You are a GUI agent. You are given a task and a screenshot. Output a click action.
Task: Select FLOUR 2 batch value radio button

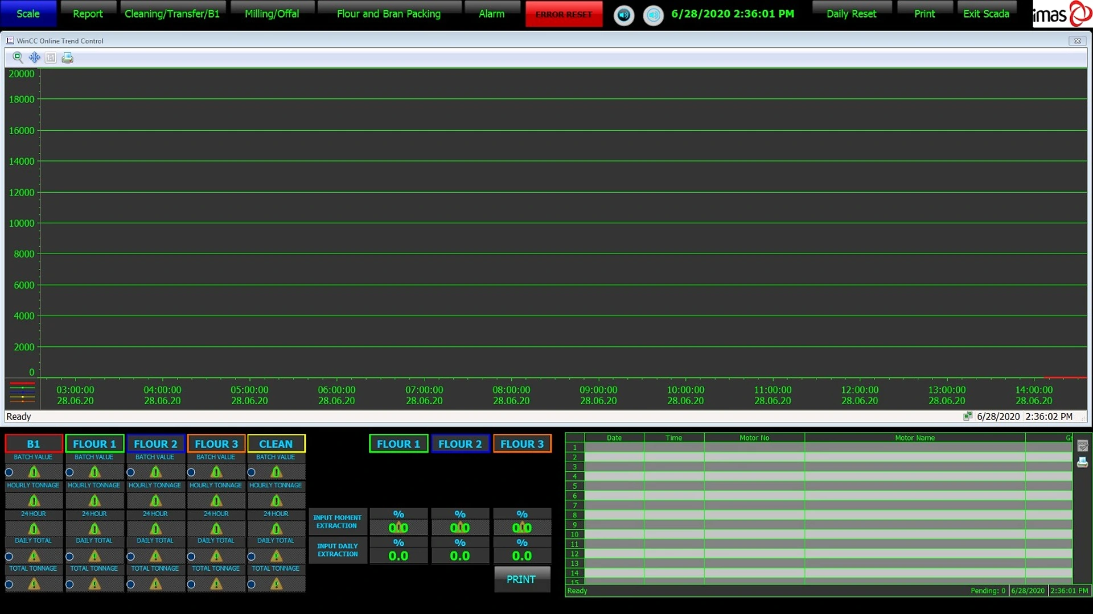pyautogui.click(x=130, y=472)
